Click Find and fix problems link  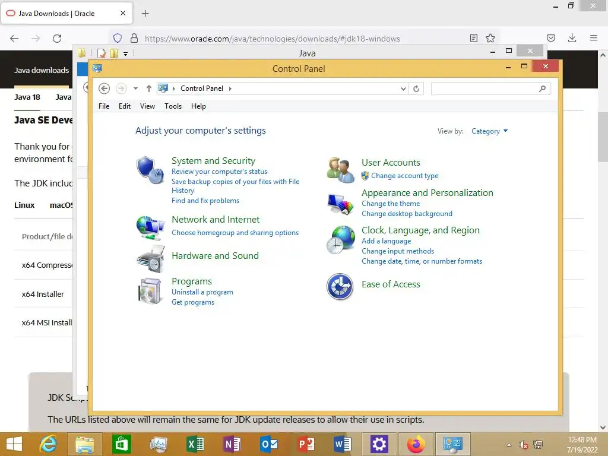pyautogui.click(x=205, y=201)
